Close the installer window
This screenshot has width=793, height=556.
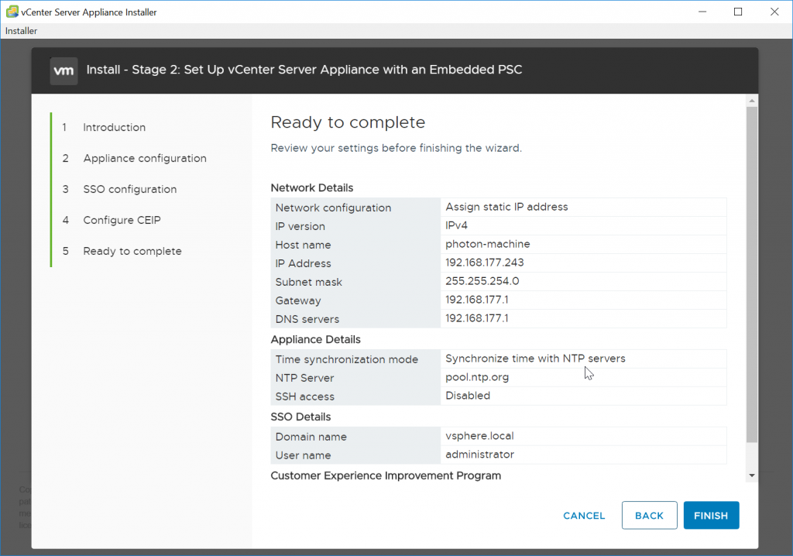pyautogui.click(x=774, y=12)
